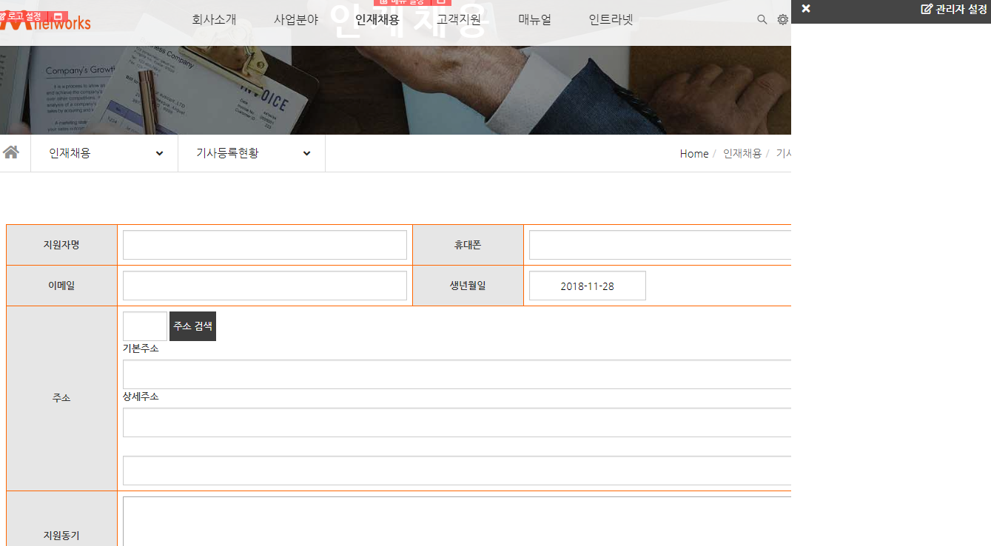This screenshot has width=991, height=546.
Task: Click the 인재채용 breadcrumb link
Action: click(x=742, y=153)
